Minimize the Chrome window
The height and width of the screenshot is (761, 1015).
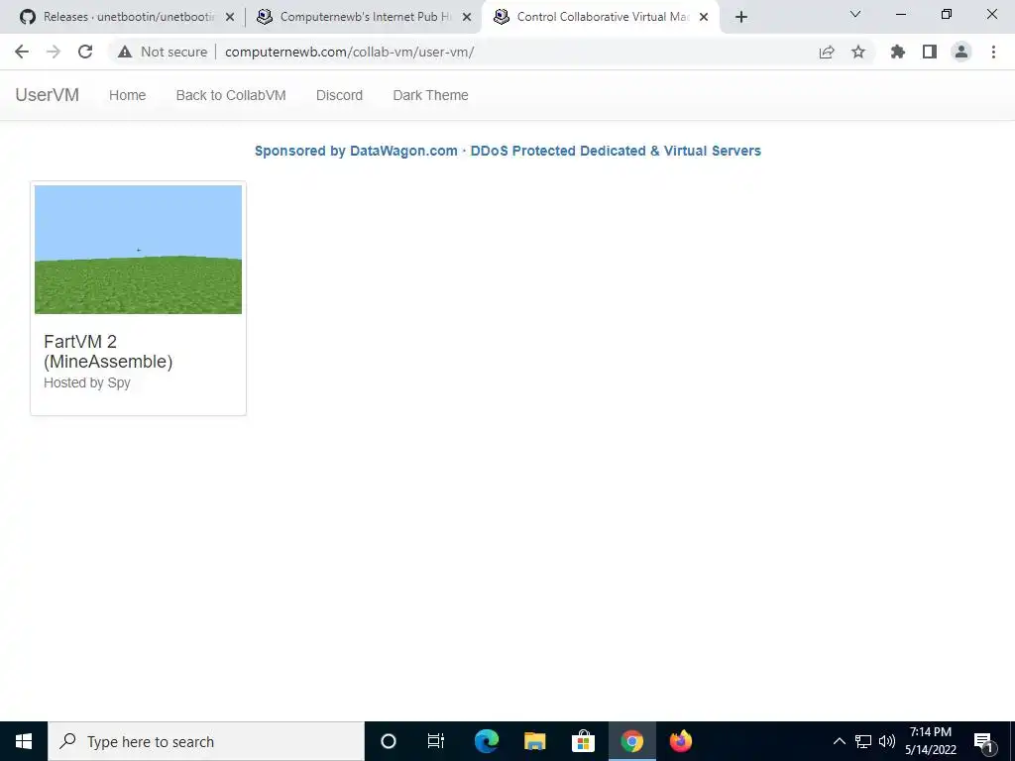(901, 14)
